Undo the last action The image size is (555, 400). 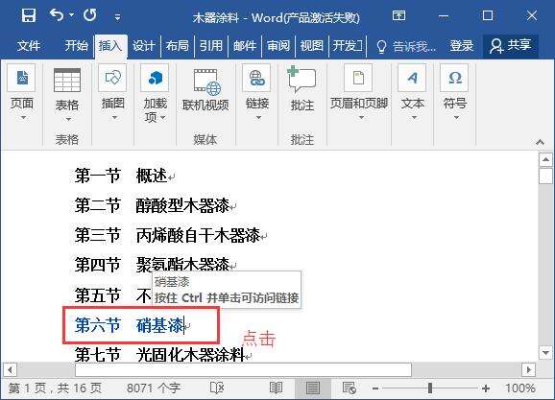(x=57, y=15)
